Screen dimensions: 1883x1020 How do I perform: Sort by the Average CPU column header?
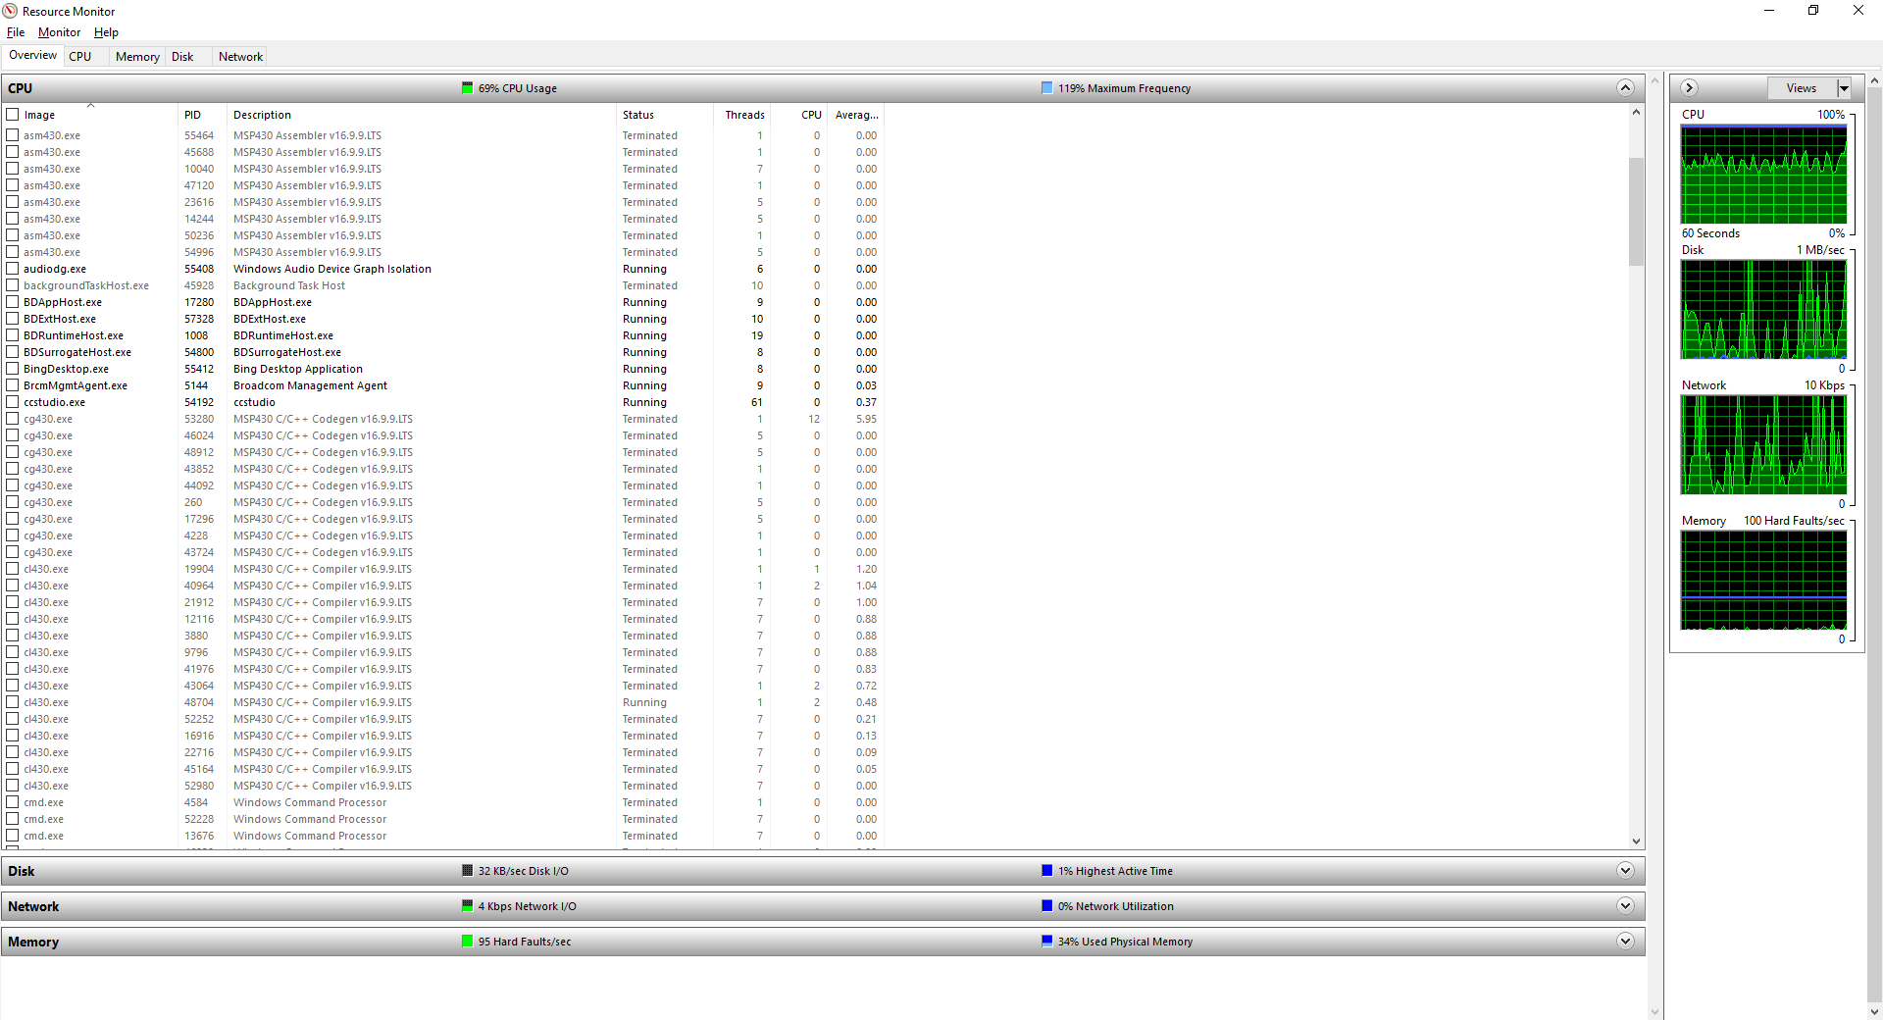pos(856,115)
